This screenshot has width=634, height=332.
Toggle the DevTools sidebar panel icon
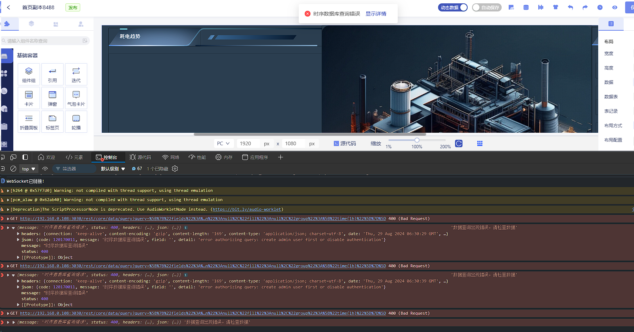(25, 157)
